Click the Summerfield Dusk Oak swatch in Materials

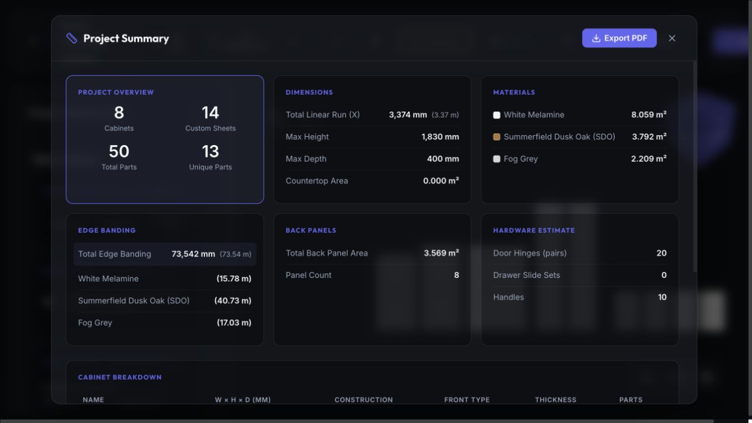click(497, 137)
